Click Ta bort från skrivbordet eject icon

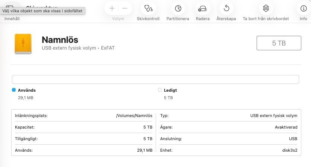tap(266, 8)
